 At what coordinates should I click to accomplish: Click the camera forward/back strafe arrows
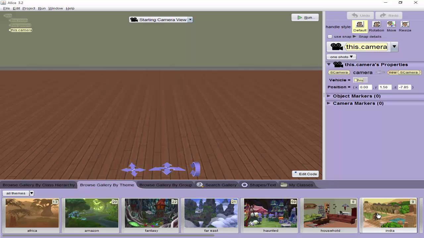pyautogui.click(x=167, y=169)
